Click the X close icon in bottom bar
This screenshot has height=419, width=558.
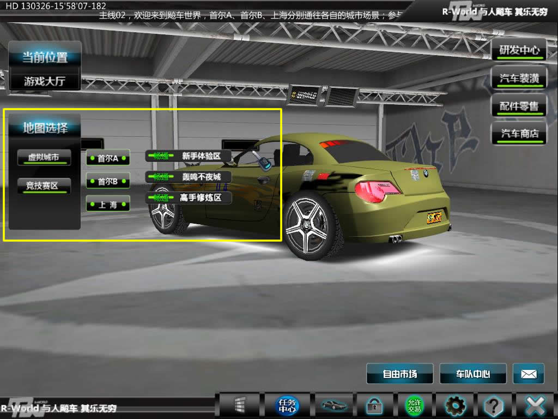tap(535, 405)
